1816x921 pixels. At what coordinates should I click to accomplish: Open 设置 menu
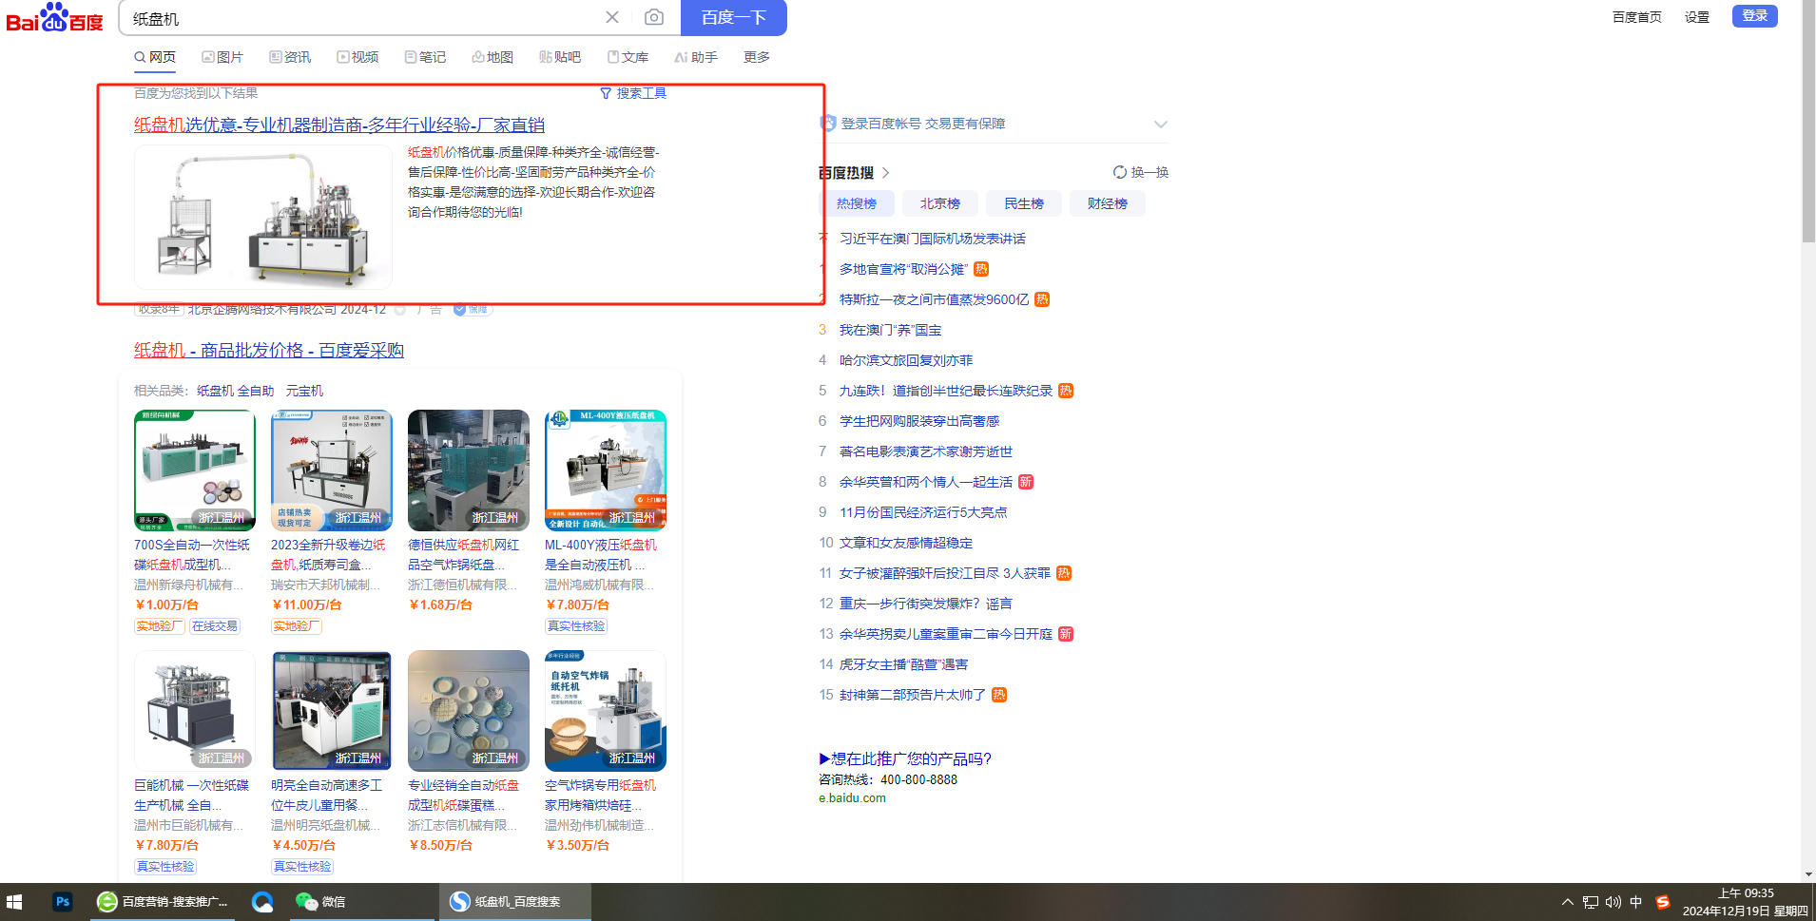[x=1697, y=17]
